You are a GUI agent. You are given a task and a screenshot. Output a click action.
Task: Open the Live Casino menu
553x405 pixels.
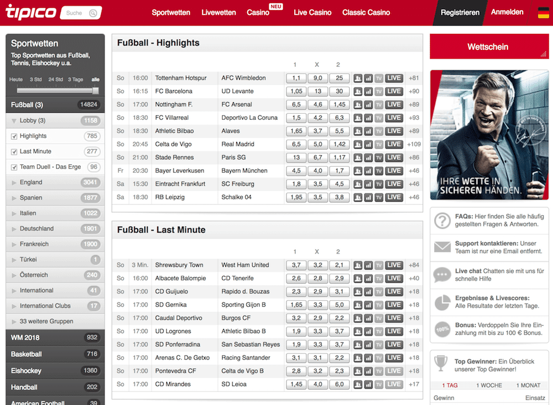pos(312,13)
